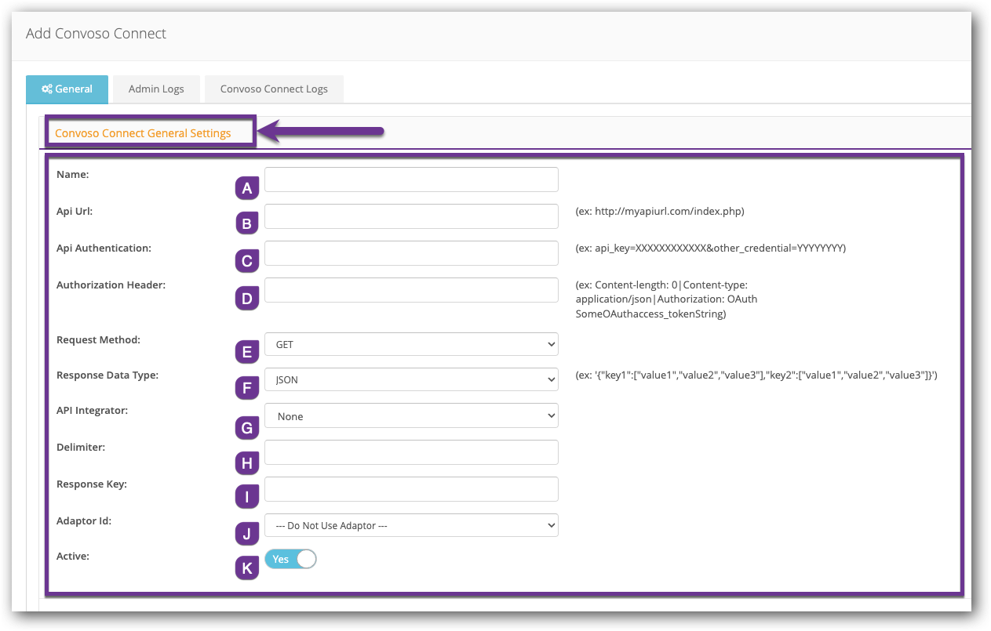Image resolution: width=991 pixels, height=631 pixels.
Task: Click the purple letter K marker
Action: click(247, 568)
